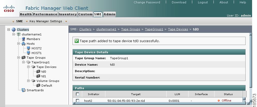Collapse the Tape Devices node

(28, 67)
